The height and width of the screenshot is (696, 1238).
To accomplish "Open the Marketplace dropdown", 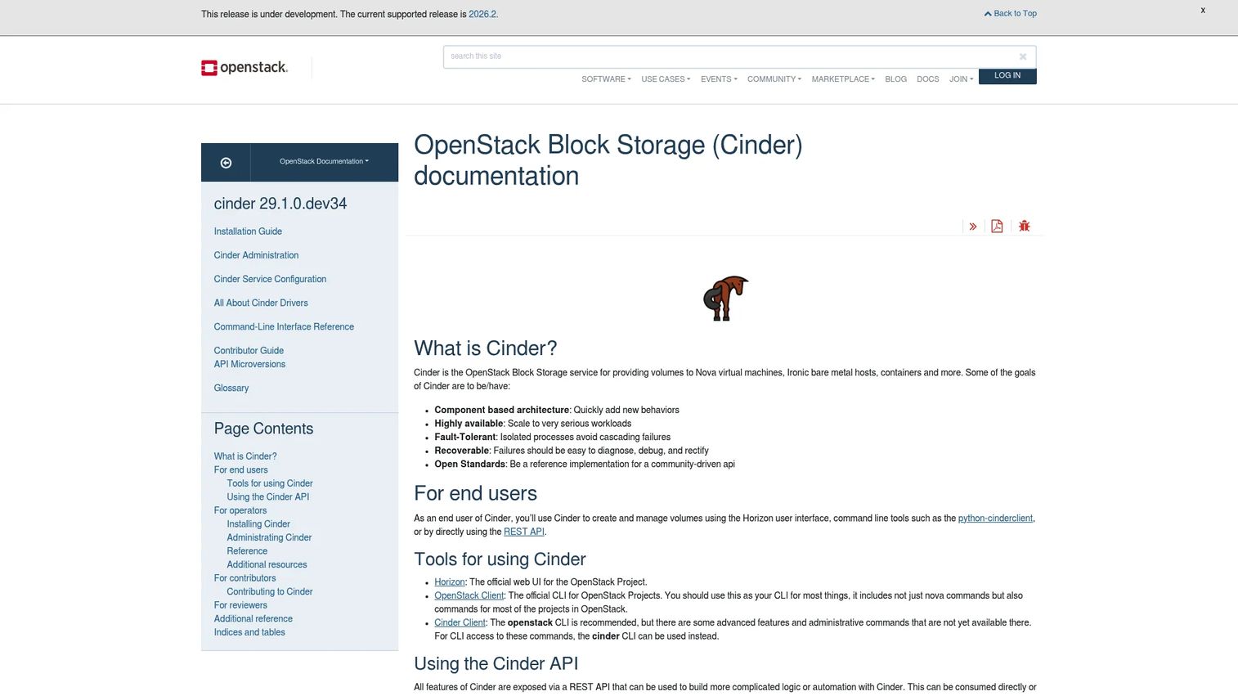I will (x=843, y=79).
